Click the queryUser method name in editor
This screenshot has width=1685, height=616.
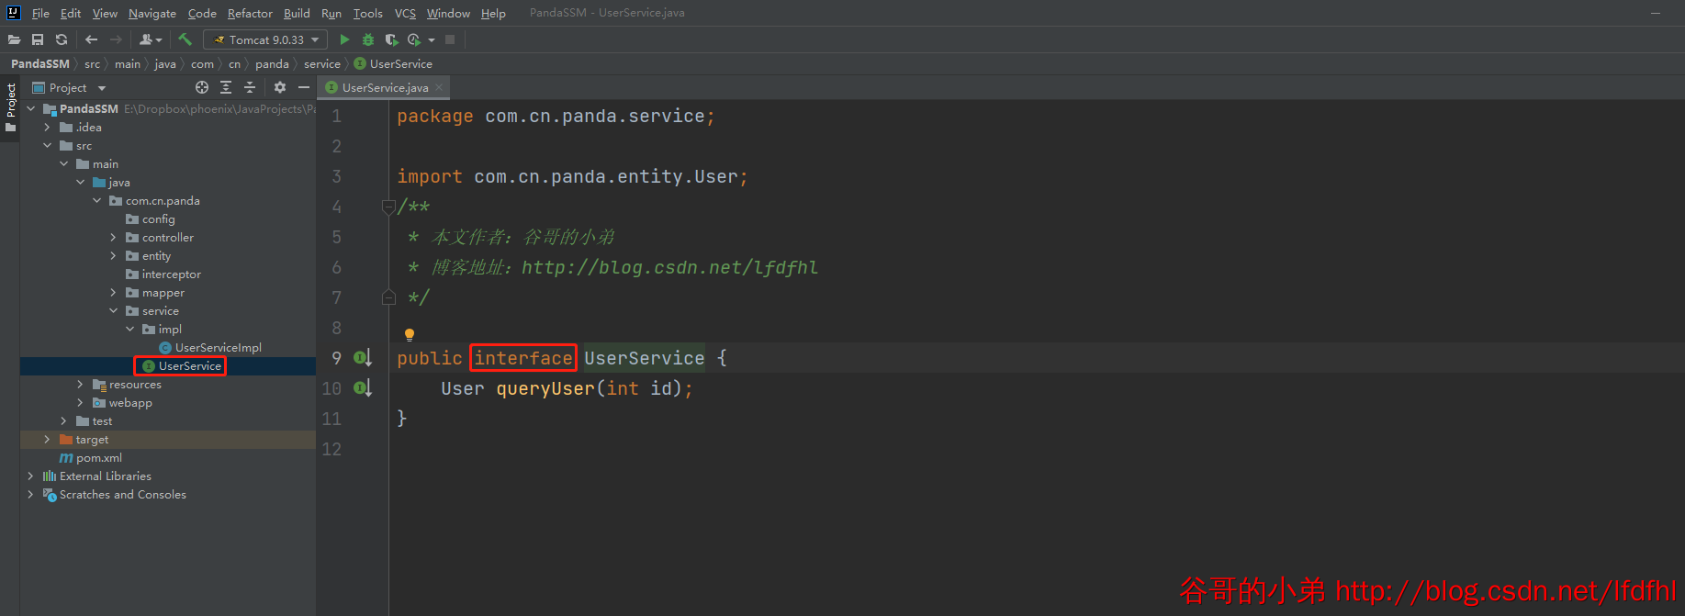(545, 388)
